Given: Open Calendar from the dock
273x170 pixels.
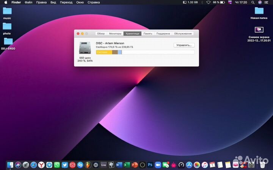Looking at the screenshot, I should coord(212,165).
